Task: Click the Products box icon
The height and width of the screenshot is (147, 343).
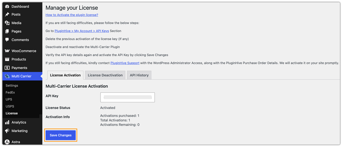Action: point(7,59)
